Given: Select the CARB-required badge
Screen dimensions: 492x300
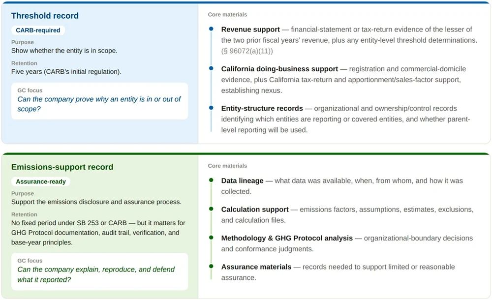Looking at the screenshot, I should click(x=38, y=30).
